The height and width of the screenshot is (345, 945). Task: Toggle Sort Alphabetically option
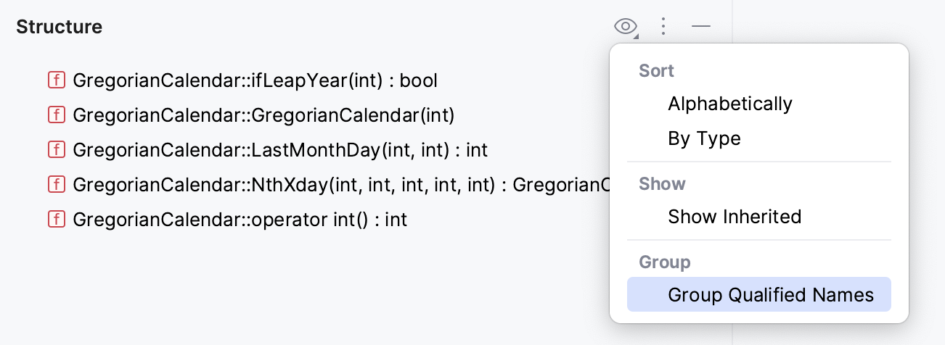point(729,104)
